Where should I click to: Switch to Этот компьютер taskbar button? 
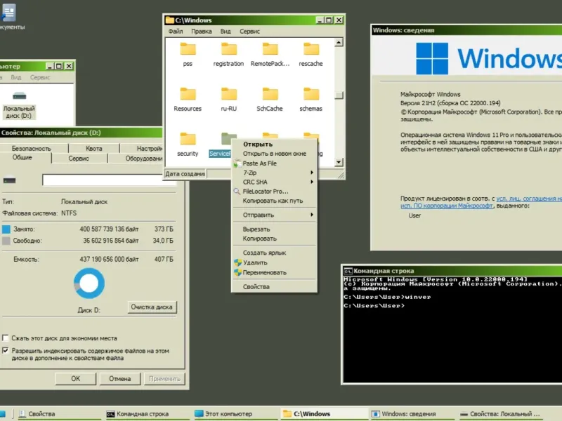tap(235, 414)
